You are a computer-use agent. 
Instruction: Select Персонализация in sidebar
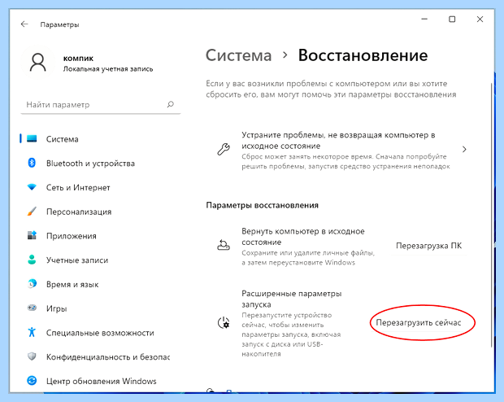coord(100,212)
